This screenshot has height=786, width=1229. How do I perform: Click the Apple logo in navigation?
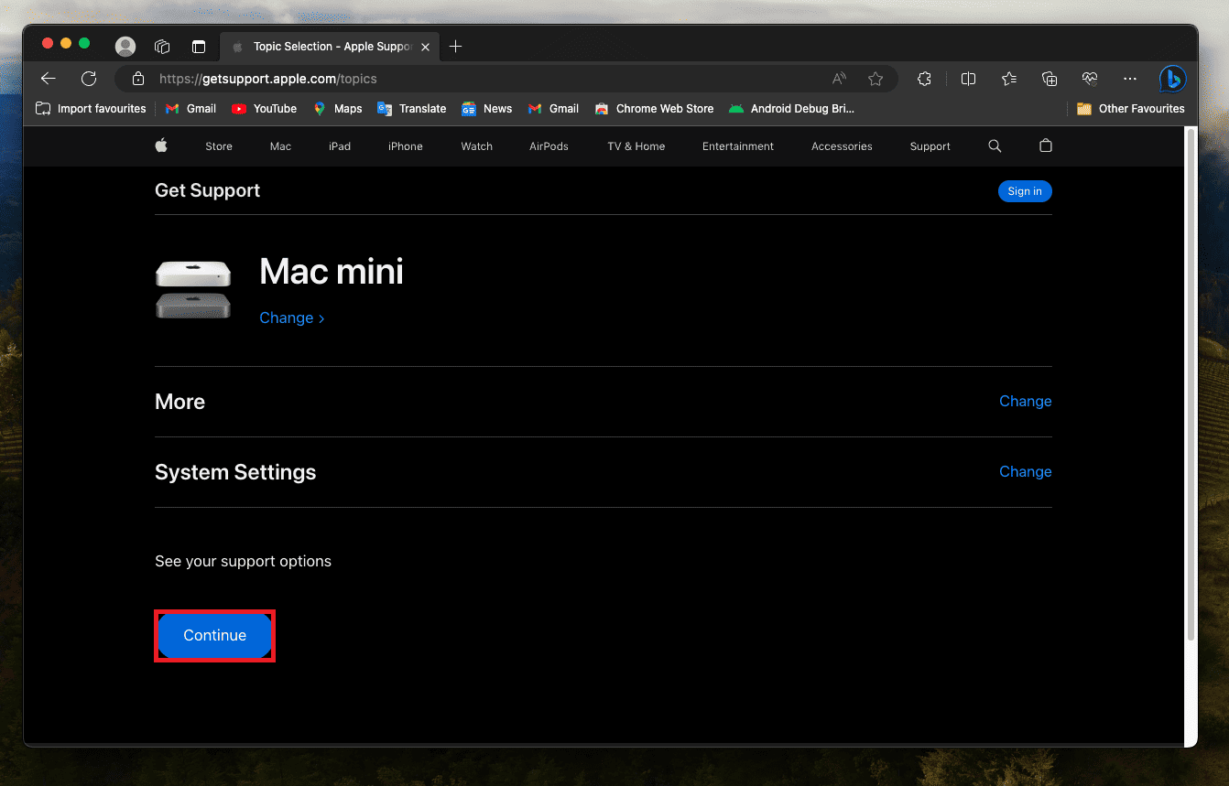point(161,145)
